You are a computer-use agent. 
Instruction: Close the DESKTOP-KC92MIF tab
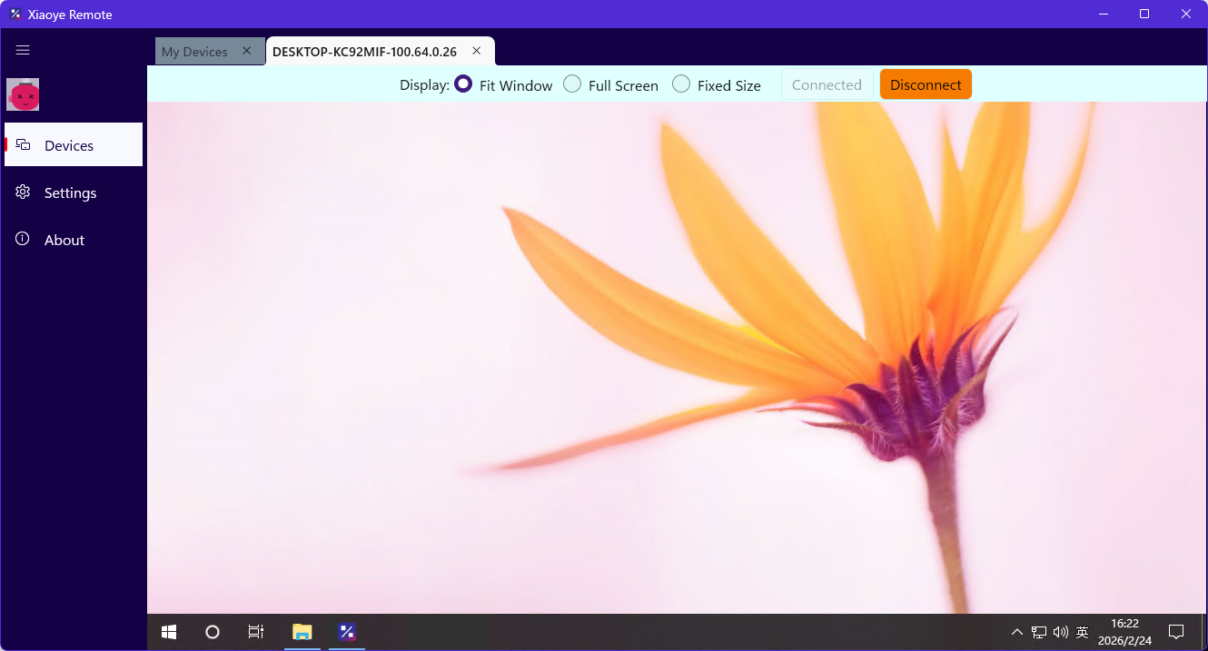[x=476, y=51]
